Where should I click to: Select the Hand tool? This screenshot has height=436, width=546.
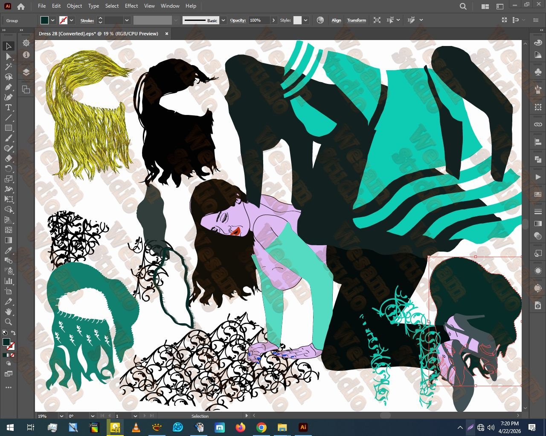point(9,312)
